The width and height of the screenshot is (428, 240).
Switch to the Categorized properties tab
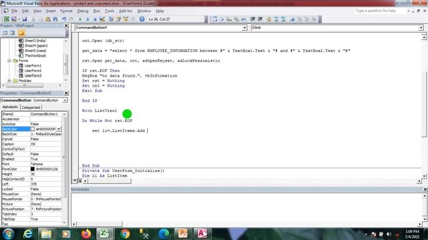click(x=31, y=107)
